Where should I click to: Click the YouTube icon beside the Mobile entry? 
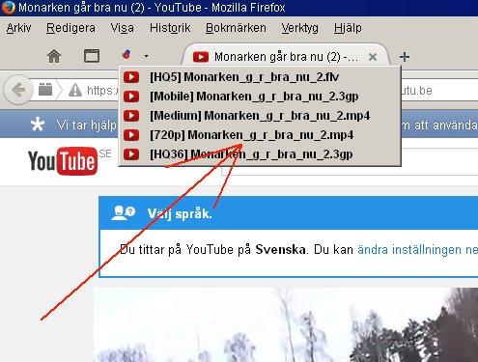tap(131, 97)
